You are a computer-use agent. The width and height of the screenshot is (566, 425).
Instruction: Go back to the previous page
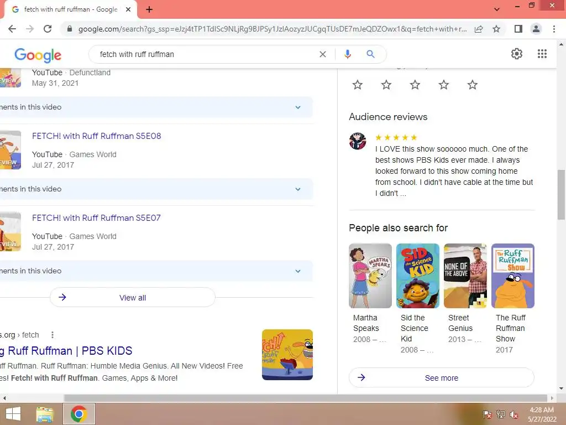[12, 29]
